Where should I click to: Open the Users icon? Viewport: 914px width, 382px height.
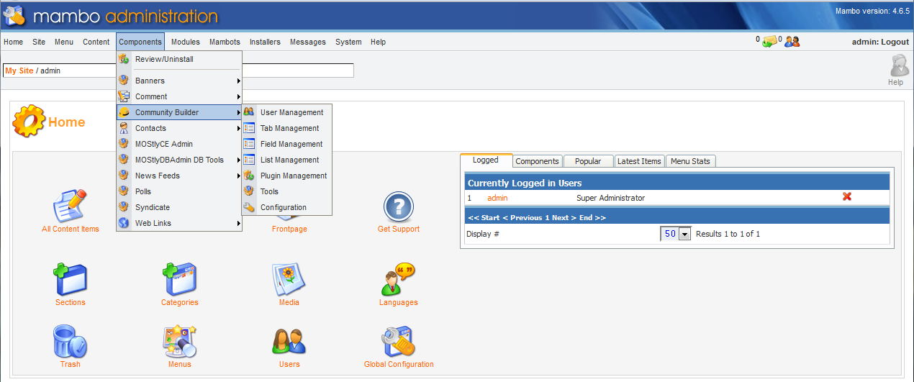(x=289, y=342)
